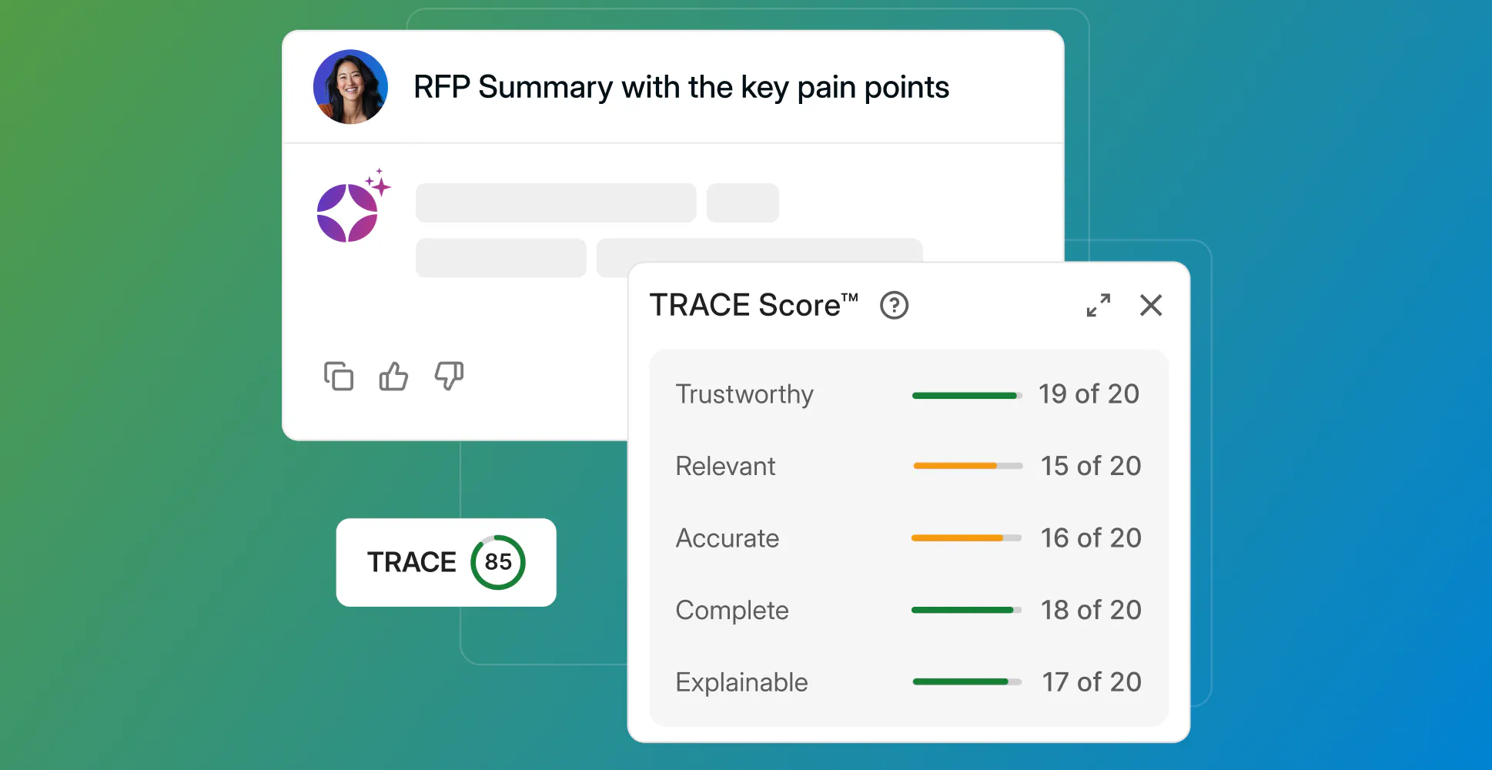Expand the Relevant score details
The height and width of the screenshot is (770, 1492).
pyautogui.click(x=724, y=466)
